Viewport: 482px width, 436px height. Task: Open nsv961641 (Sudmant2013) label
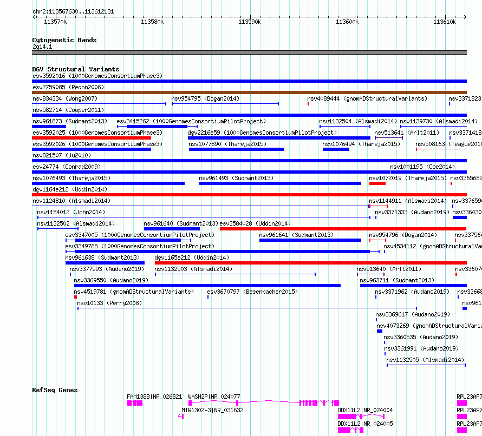click(x=296, y=235)
